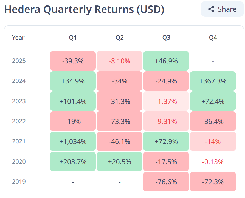Select the -76.6% cell for 2019 Q3
245x198 pixels.
166,182
